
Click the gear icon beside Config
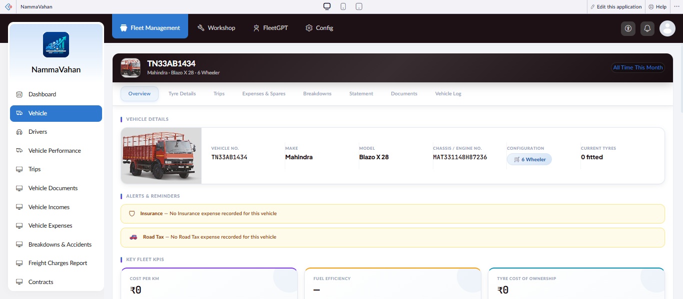pyautogui.click(x=309, y=28)
